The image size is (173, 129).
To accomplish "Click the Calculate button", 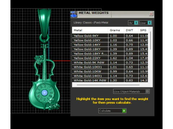I will point(112,111).
